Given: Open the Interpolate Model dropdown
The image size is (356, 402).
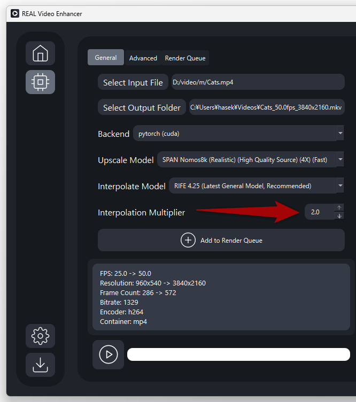Looking at the screenshot, I should coord(256,185).
